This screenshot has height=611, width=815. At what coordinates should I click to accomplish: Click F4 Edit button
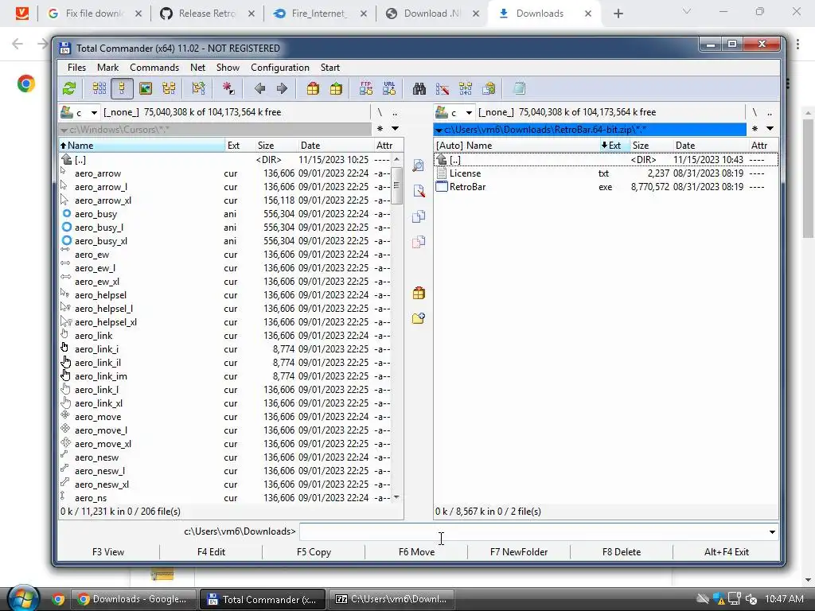(211, 552)
